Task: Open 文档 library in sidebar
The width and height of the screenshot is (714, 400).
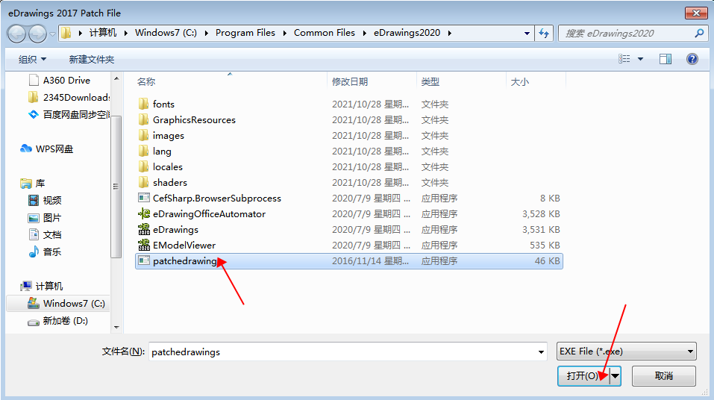Action: click(x=52, y=234)
